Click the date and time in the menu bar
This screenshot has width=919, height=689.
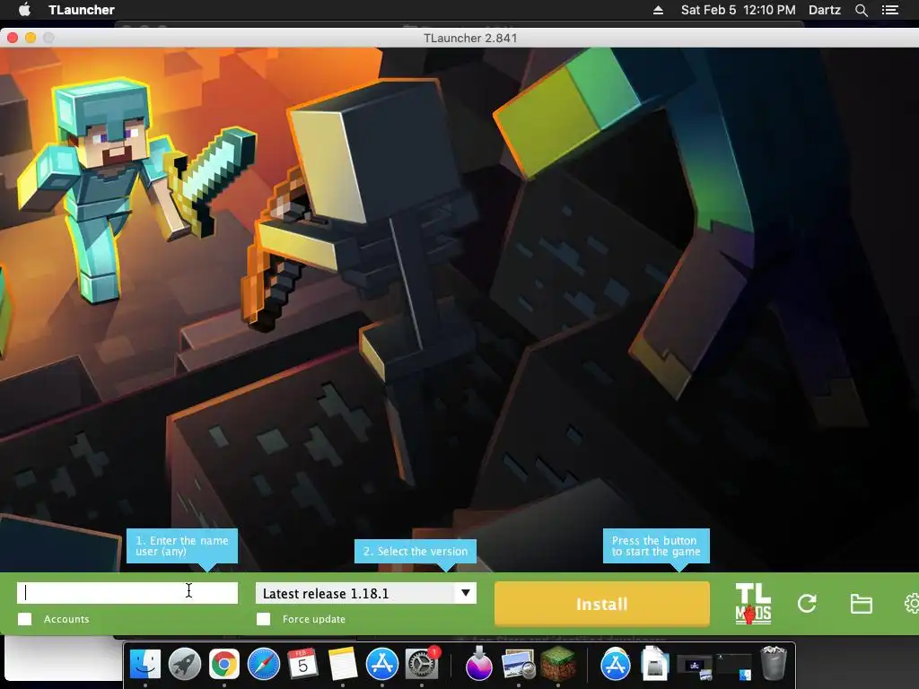coord(738,10)
